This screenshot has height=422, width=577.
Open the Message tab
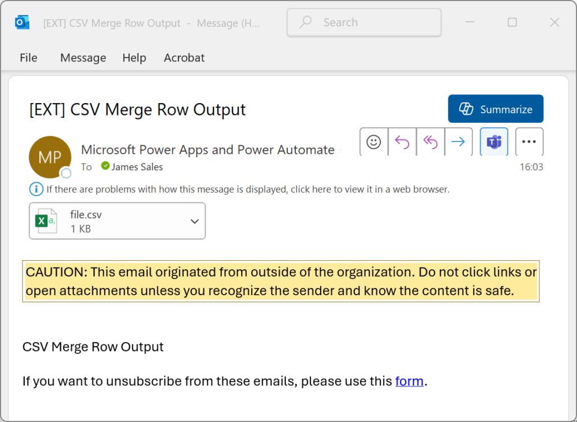tap(83, 58)
